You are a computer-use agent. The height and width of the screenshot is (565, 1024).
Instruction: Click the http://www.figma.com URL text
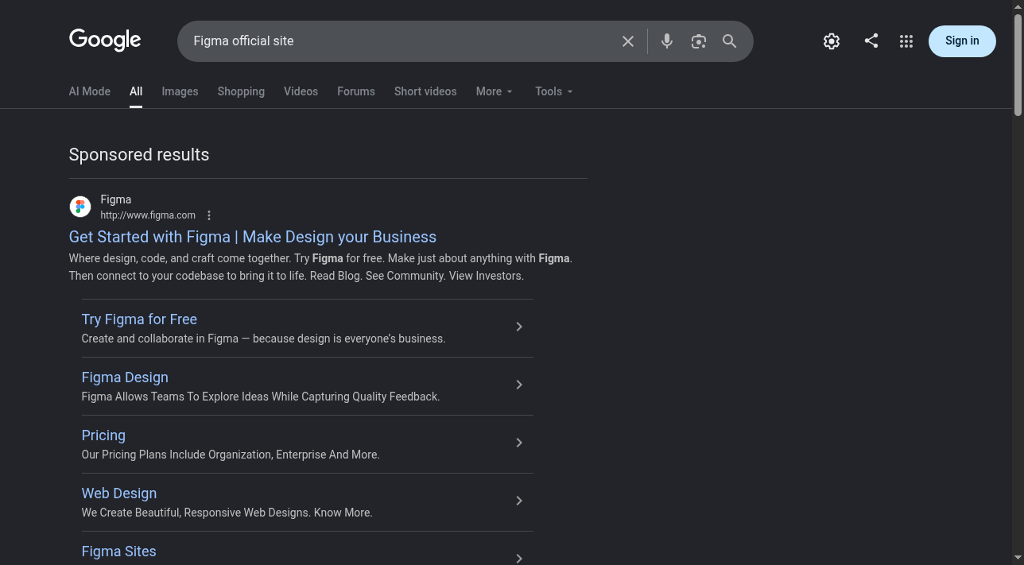(x=148, y=215)
